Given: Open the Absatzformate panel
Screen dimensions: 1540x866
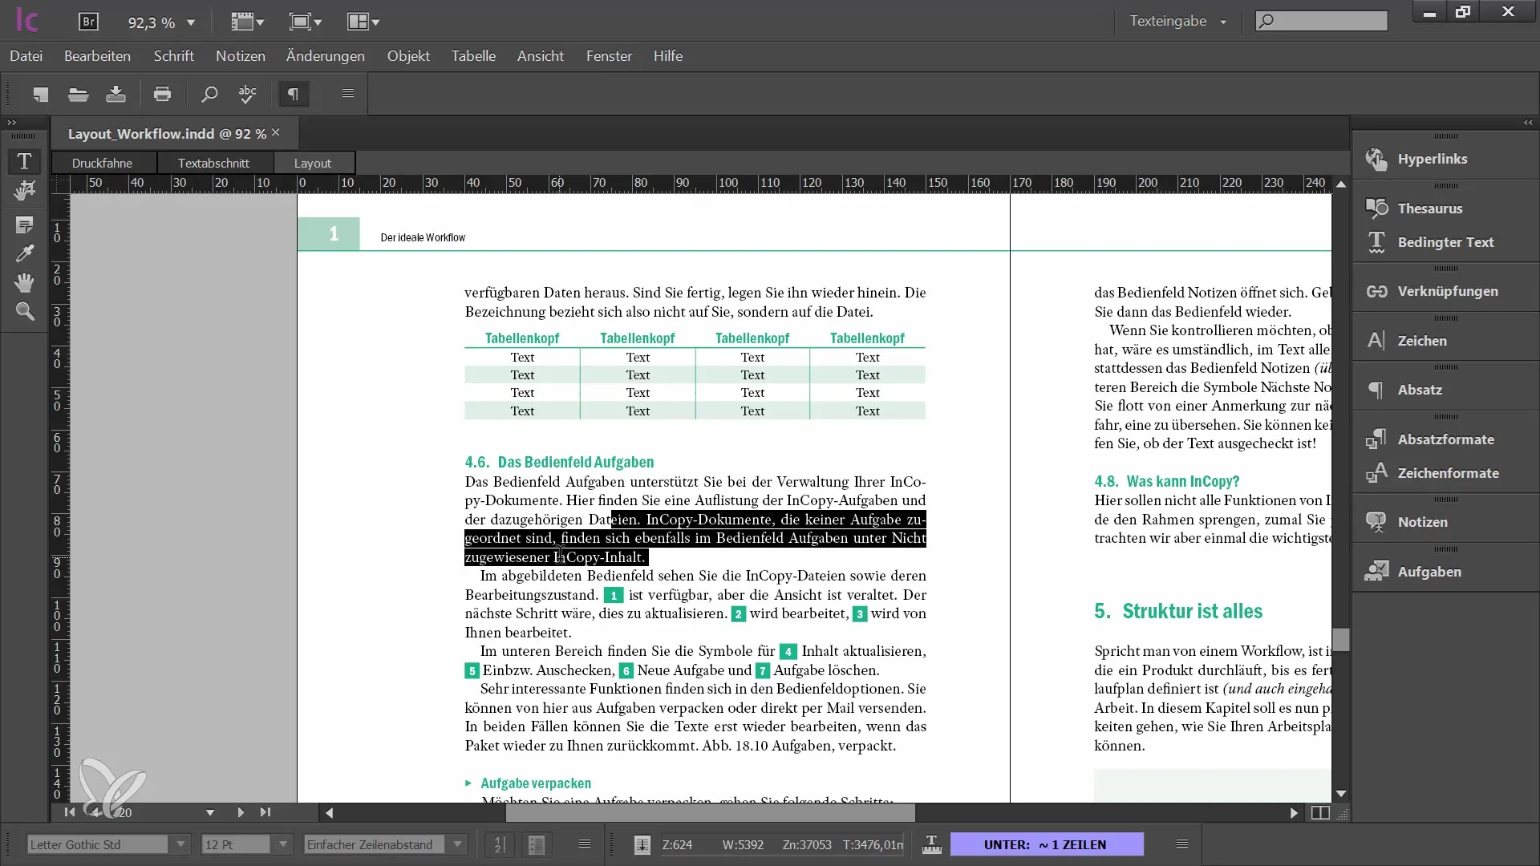Looking at the screenshot, I should [1445, 439].
